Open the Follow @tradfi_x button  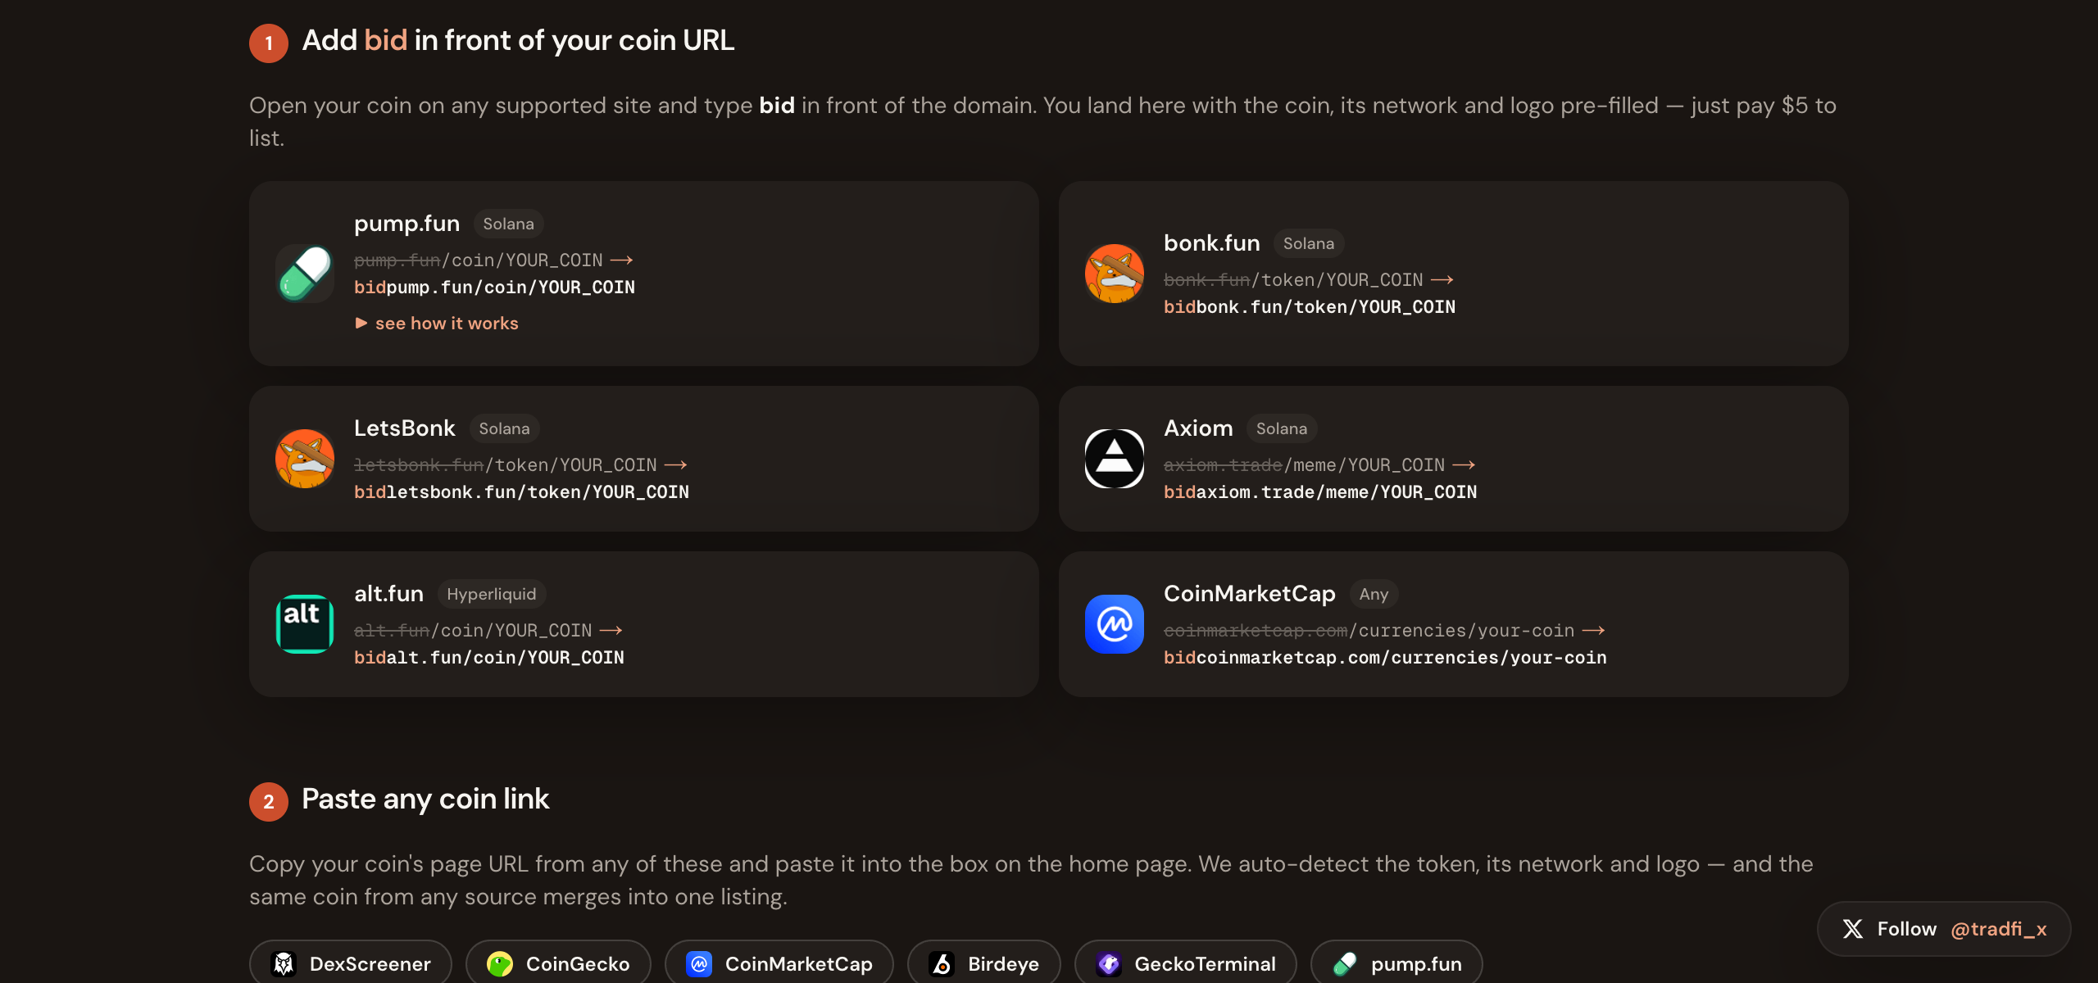(1944, 929)
